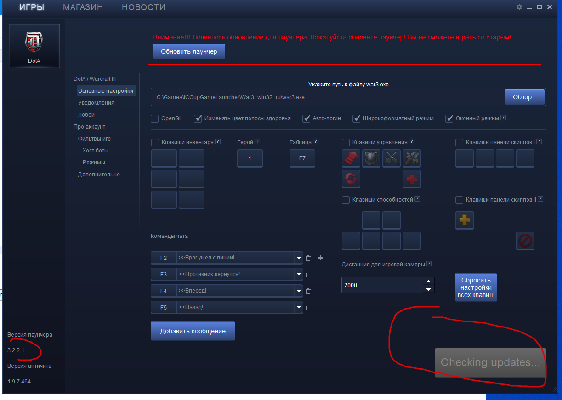Click the crossed swords attack key
This screenshot has height=400, width=562.
[392, 158]
